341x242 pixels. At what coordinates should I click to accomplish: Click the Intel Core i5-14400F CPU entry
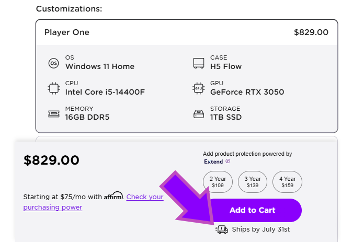(105, 92)
